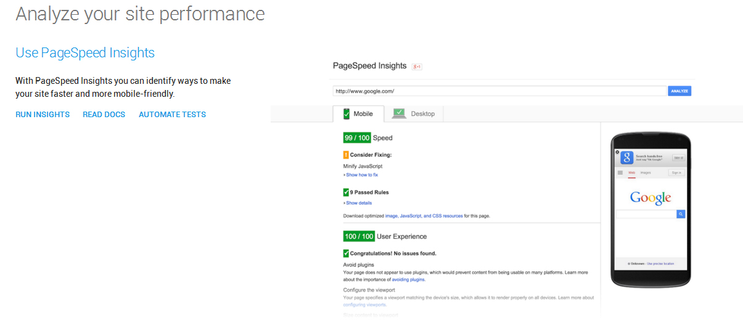Screen dimensions: 743x320
Task: Click the 99 / 100 Speed score badge
Action: coord(357,138)
